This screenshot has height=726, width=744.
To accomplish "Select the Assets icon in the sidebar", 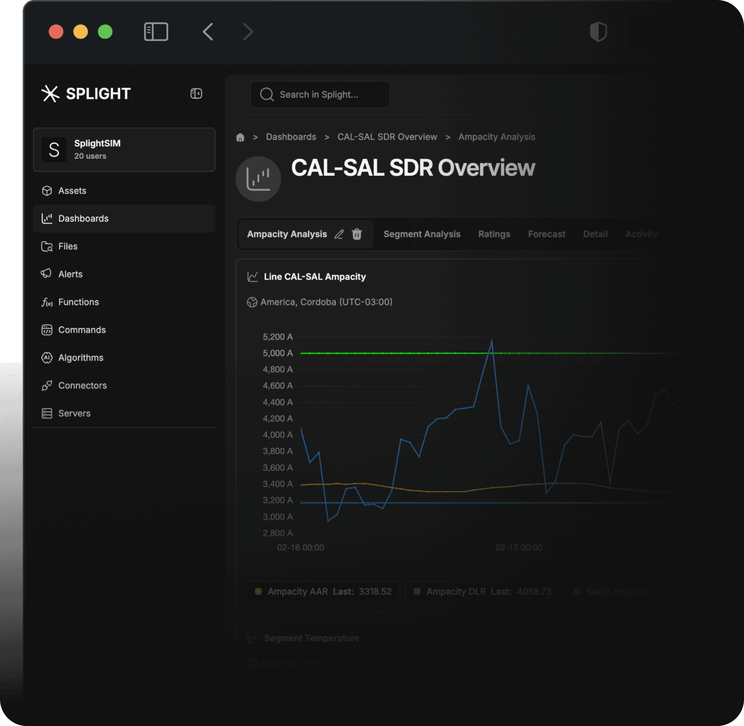I will pyautogui.click(x=47, y=191).
